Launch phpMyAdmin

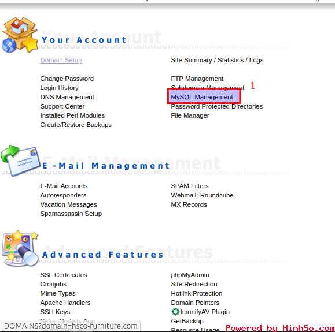point(190,275)
